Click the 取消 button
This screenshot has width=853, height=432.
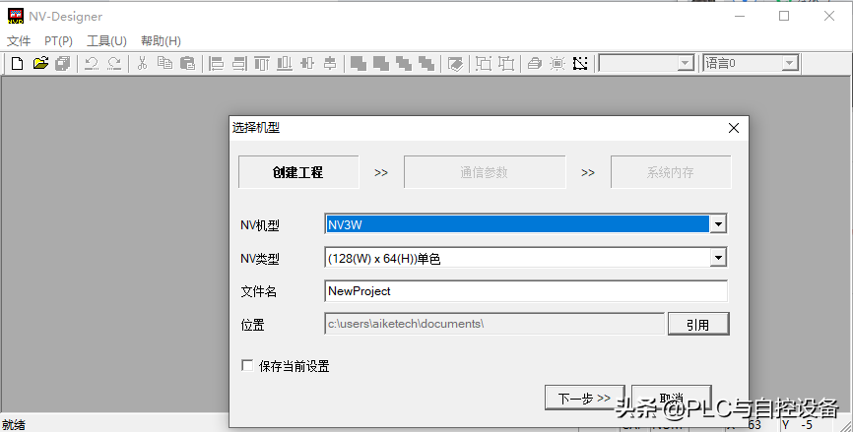[670, 399]
